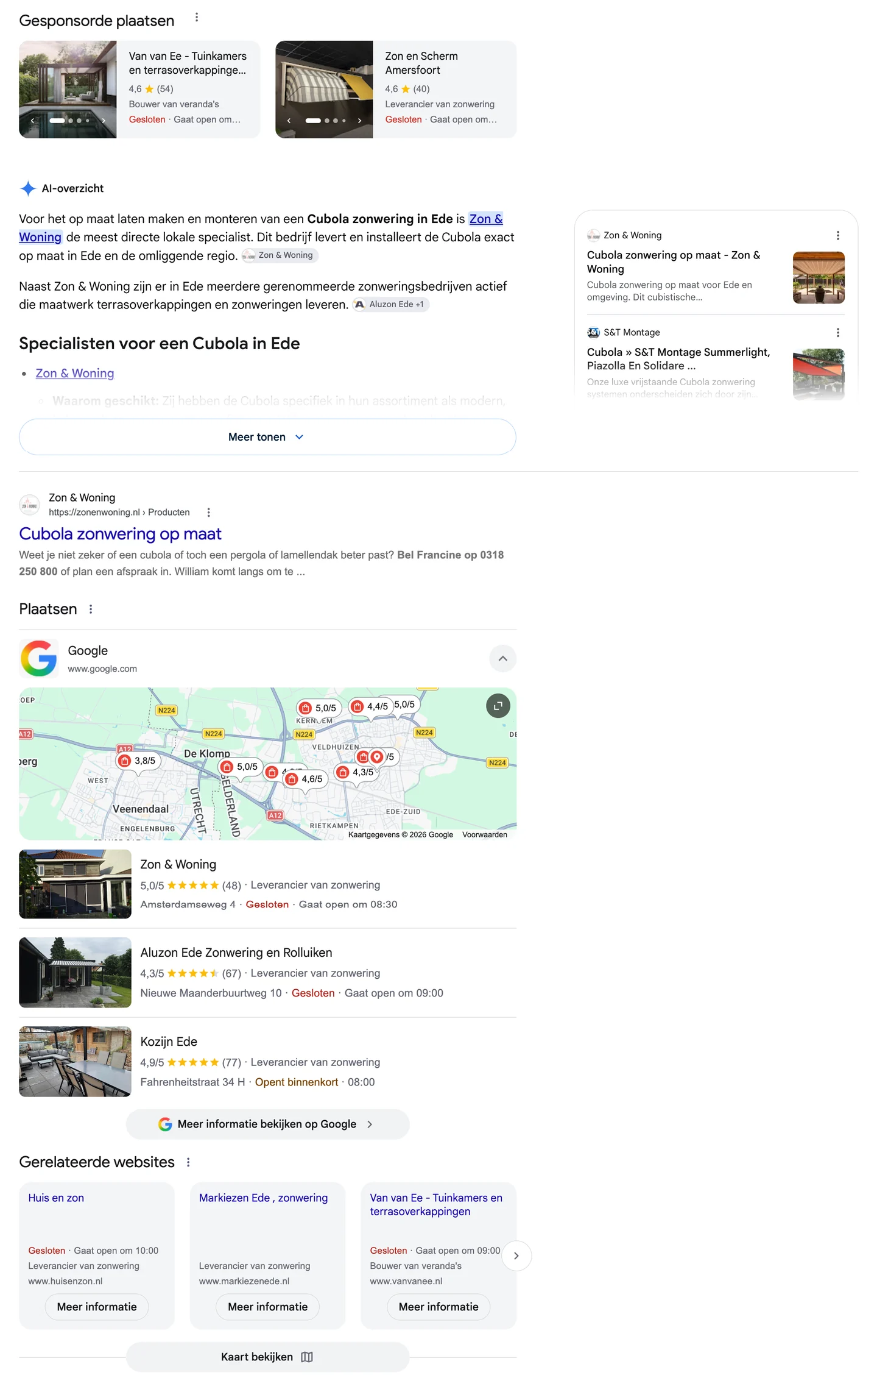Click Kaart bekijken button
The image size is (877, 1378).
[267, 1357]
